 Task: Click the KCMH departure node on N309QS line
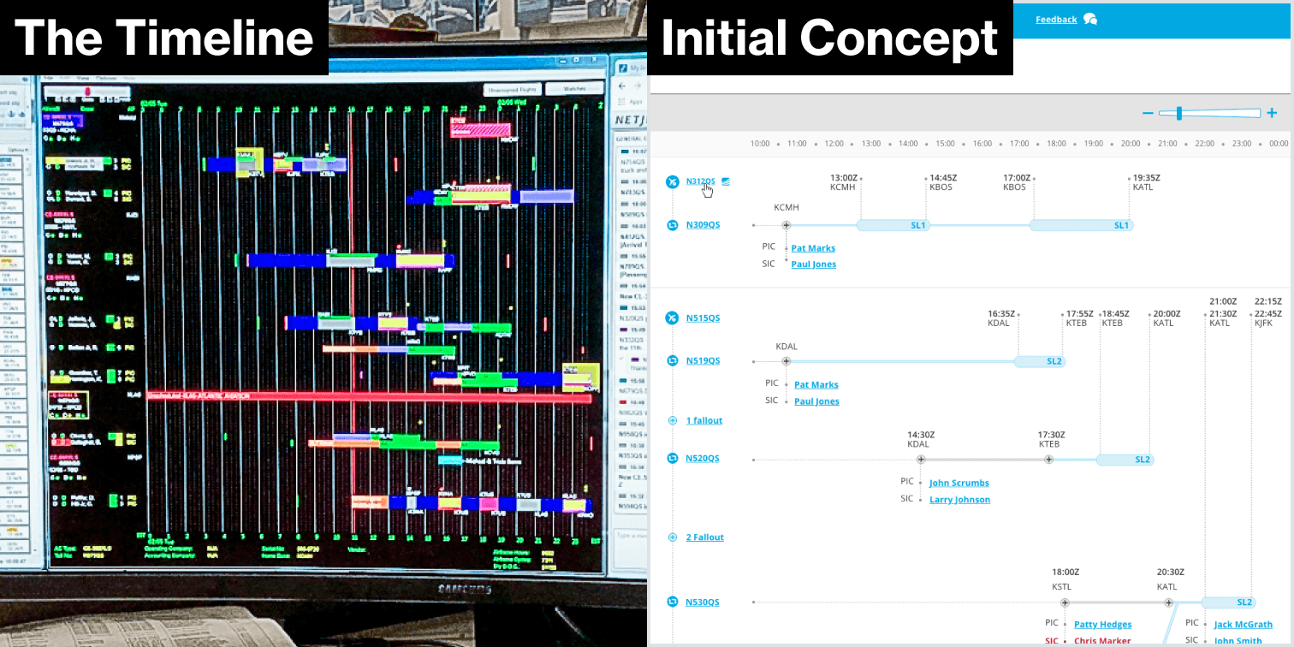click(786, 225)
